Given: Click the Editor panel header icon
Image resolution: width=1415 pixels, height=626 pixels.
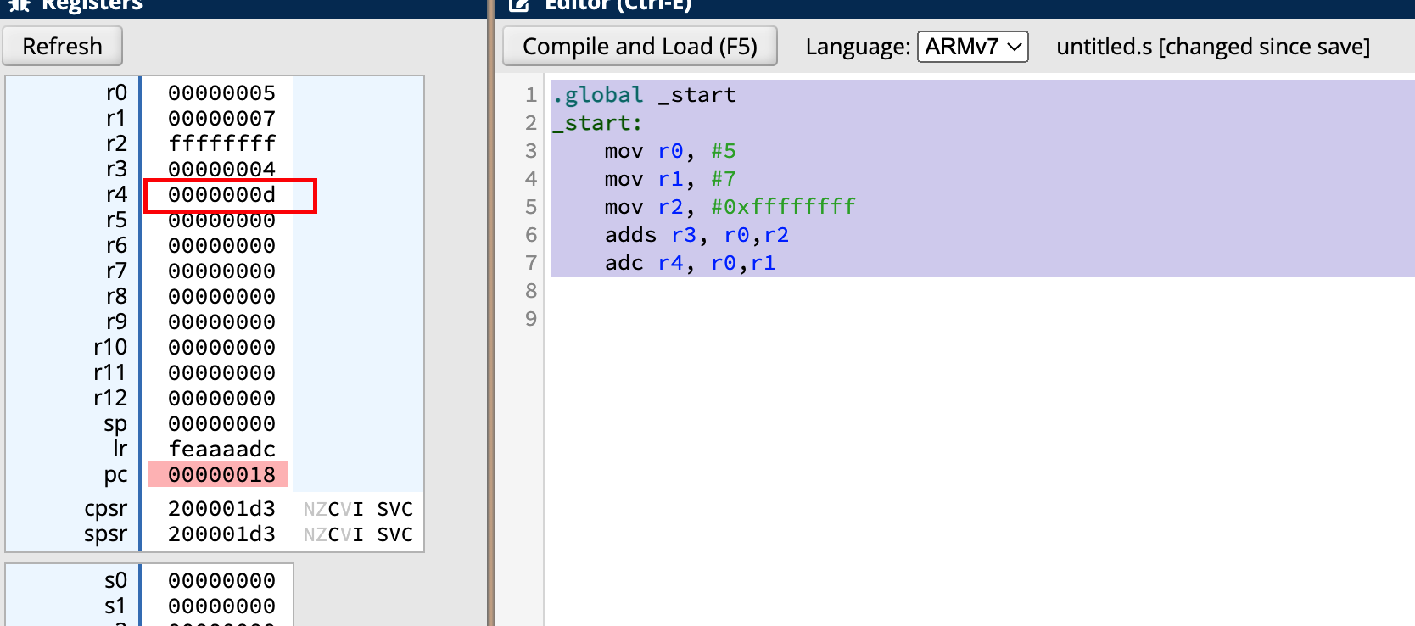Looking at the screenshot, I should coord(518,4).
